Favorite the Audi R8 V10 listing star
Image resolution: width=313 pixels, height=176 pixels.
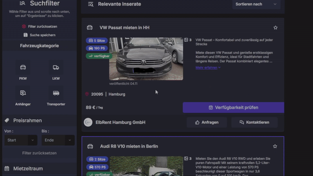pos(275,146)
